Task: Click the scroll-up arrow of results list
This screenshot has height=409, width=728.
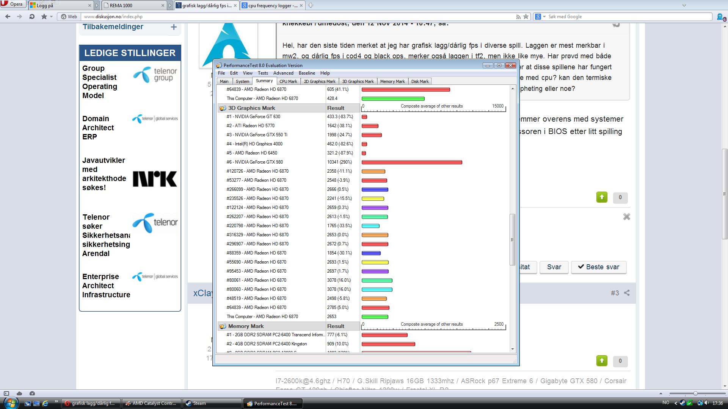Action: pos(513,89)
